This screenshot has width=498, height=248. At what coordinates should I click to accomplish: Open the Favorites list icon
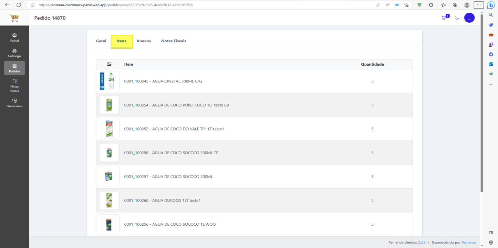[443, 5]
